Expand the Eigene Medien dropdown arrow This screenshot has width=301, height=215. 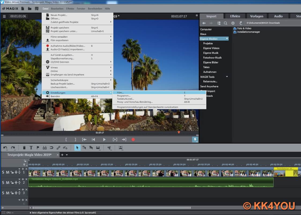(x=227, y=39)
